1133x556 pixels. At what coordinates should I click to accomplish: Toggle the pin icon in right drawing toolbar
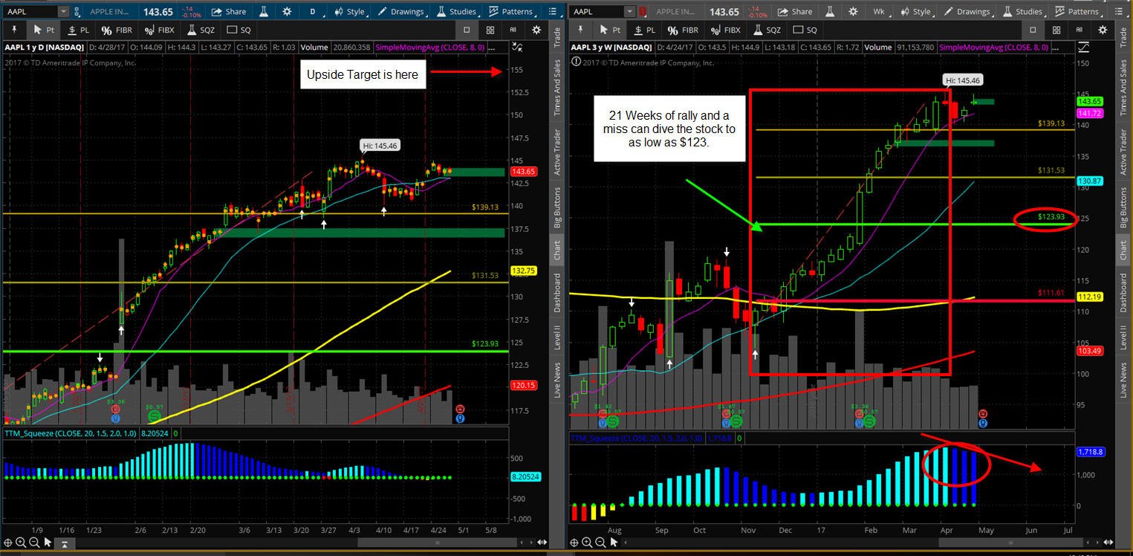(x=580, y=30)
